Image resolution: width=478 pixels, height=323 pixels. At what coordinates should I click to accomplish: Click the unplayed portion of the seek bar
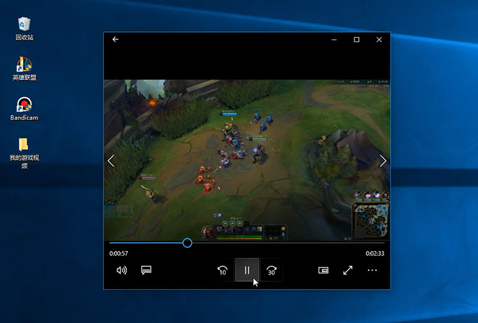(x=288, y=243)
